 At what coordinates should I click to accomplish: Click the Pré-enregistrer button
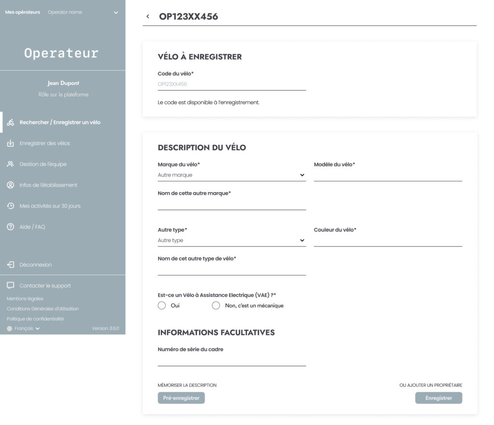[181, 398]
